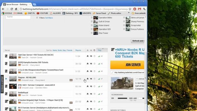The height and width of the screenshot is (111, 197).
Task: Open the browser home page icon
Action: (16, 9)
